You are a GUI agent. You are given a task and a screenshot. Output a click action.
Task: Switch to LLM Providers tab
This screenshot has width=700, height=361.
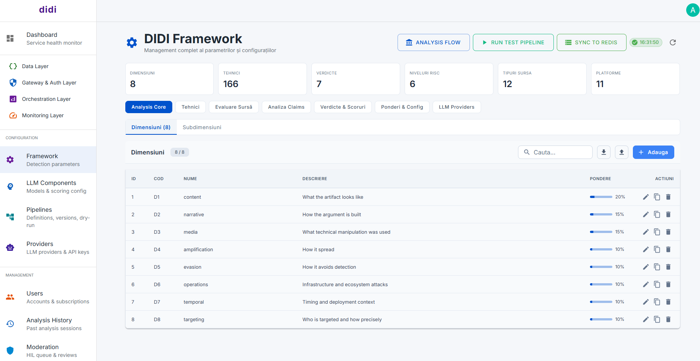coord(457,107)
